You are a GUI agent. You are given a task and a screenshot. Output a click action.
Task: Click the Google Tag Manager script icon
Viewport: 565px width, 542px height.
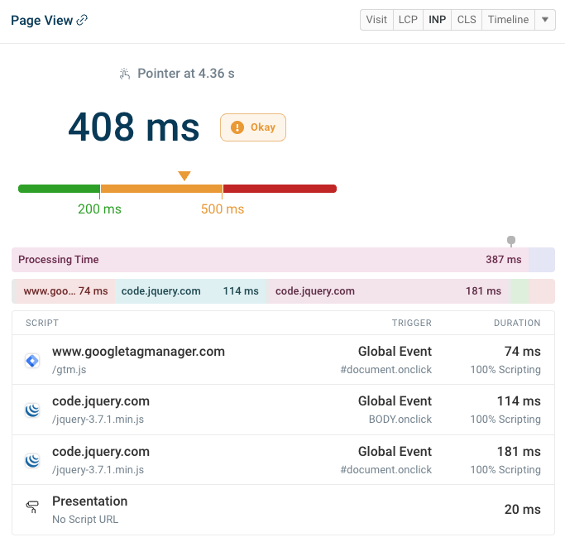tap(32, 361)
